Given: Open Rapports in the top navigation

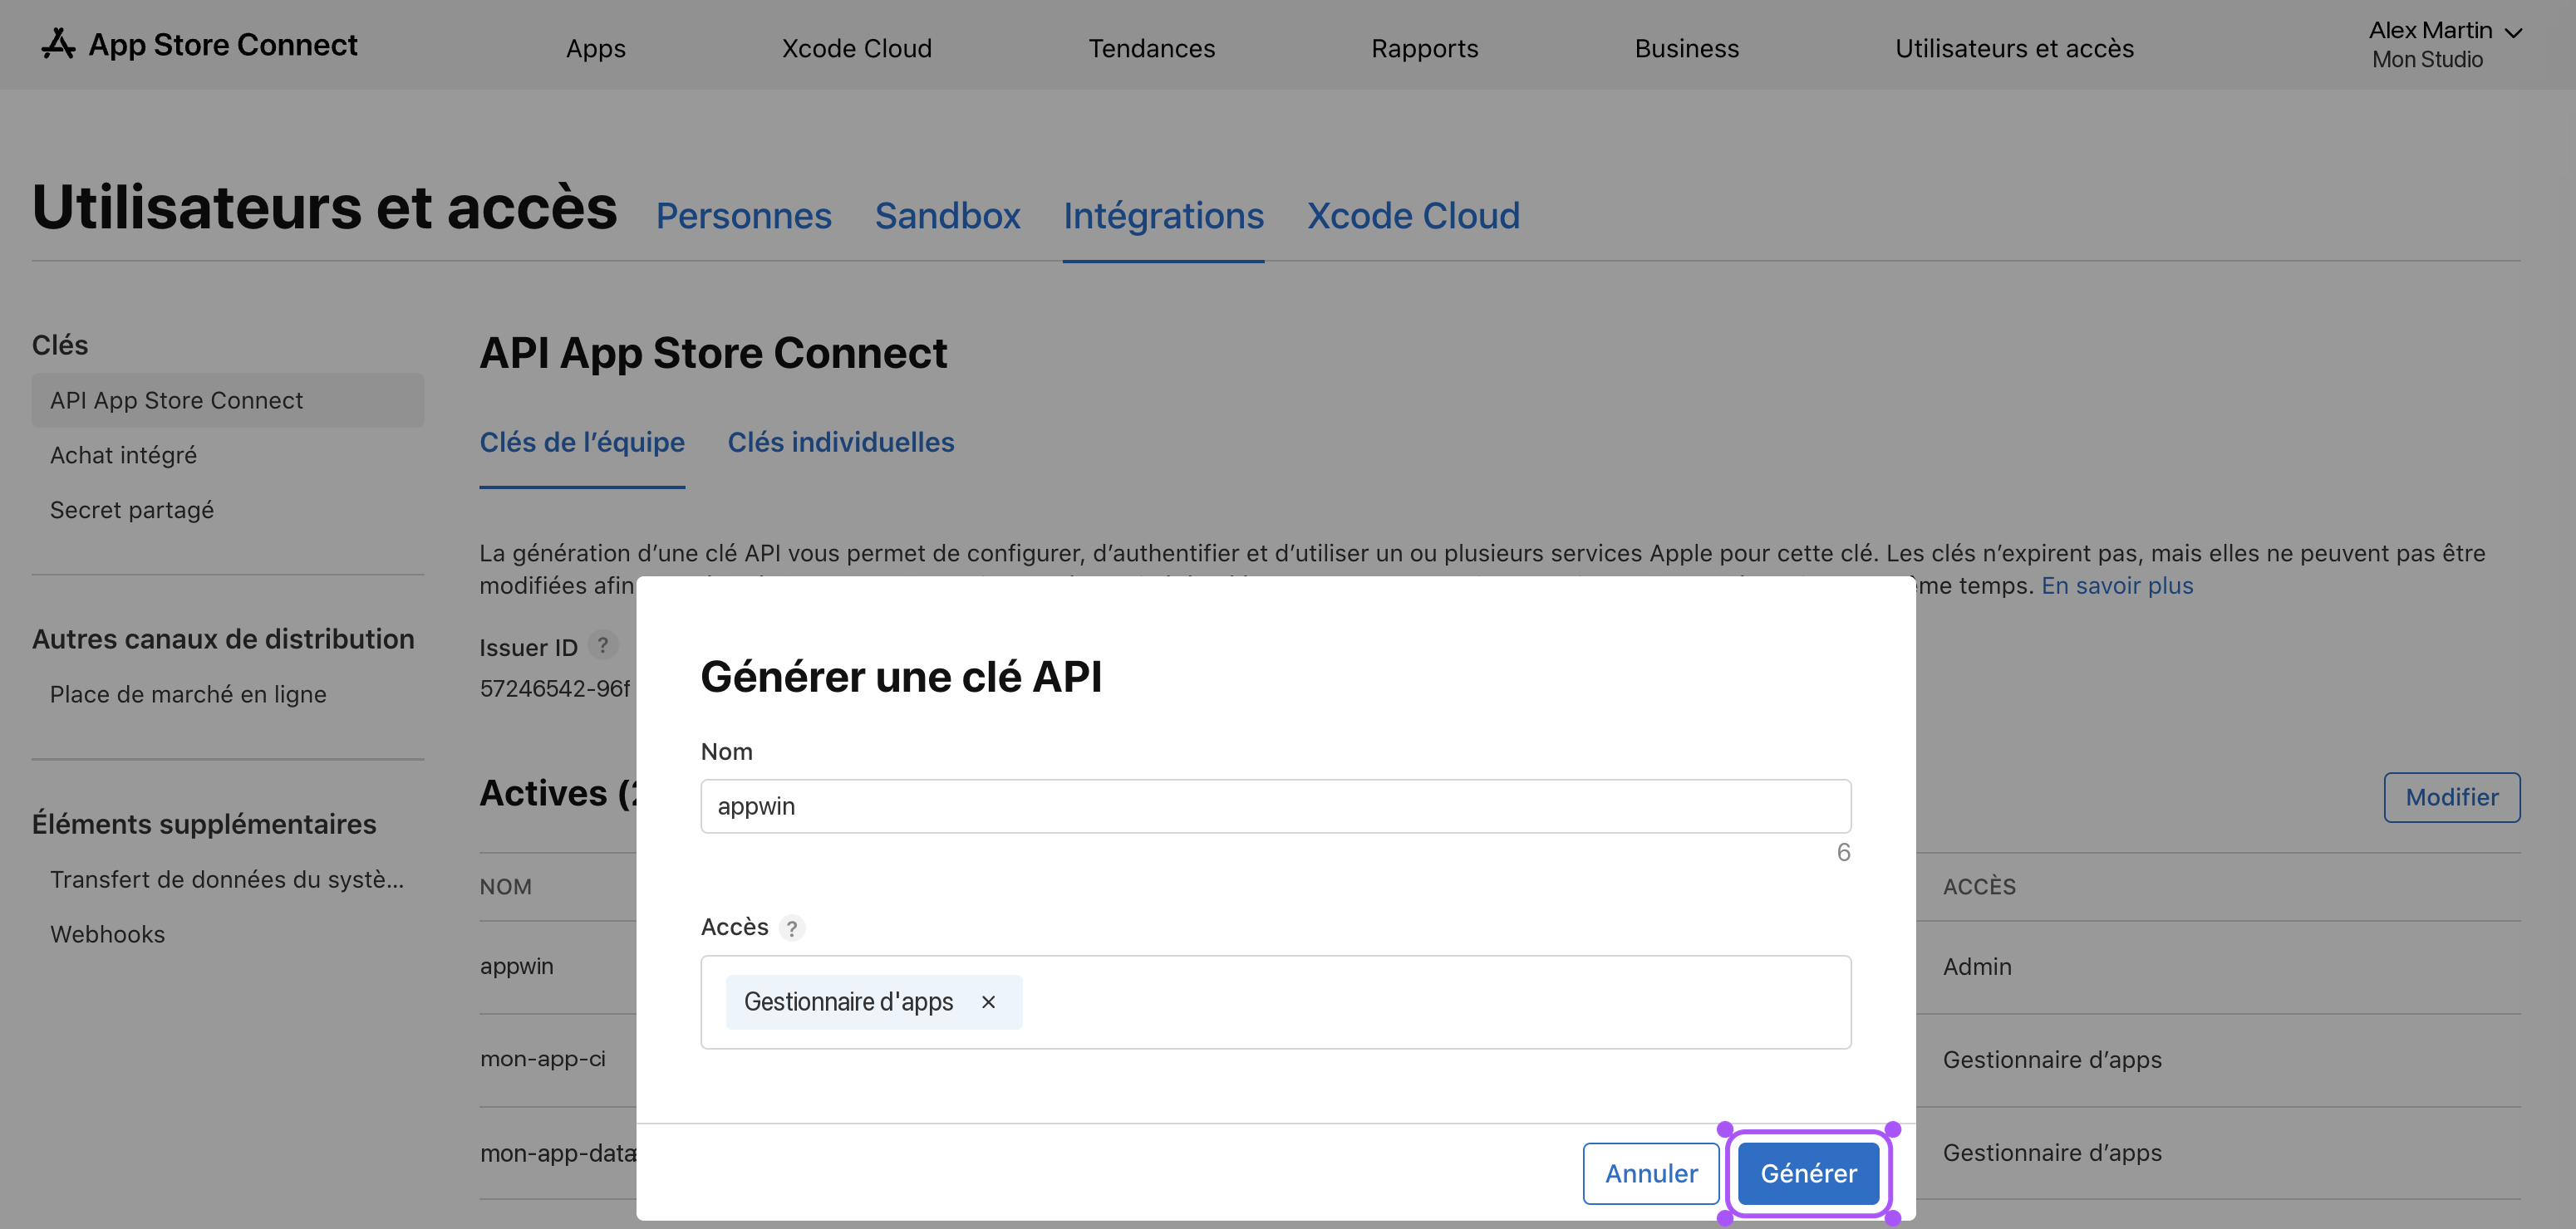Looking at the screenshot, I should pos(1424,48).
